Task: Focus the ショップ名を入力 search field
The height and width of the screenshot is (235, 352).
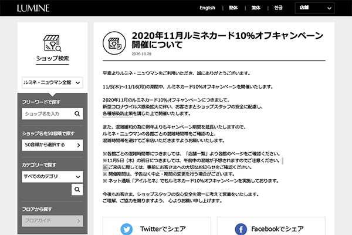Action: 47,114
